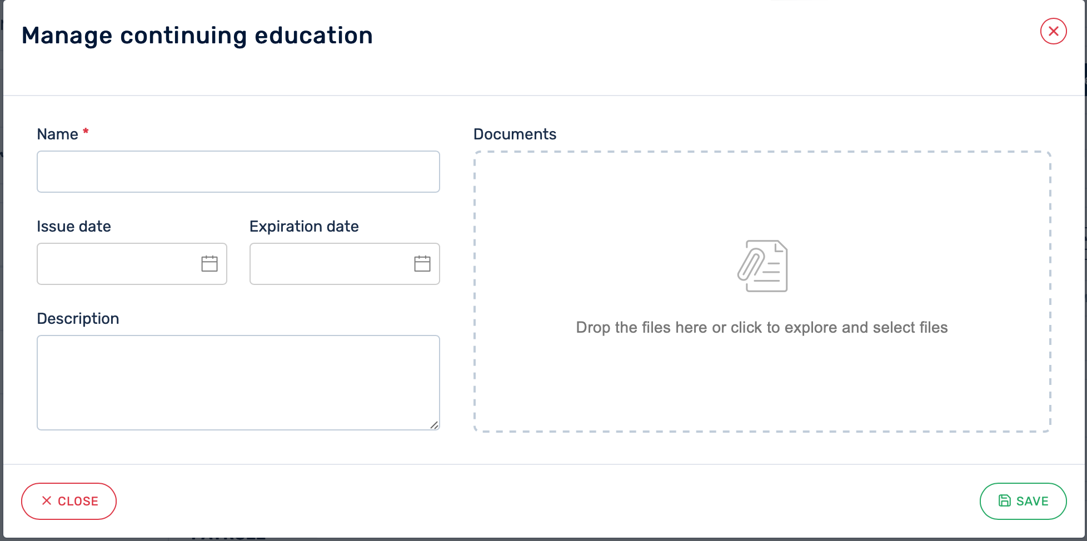This screenshot has width=1087, height=541.
Task: Click the Description label
Action: [x=78, y=319]
